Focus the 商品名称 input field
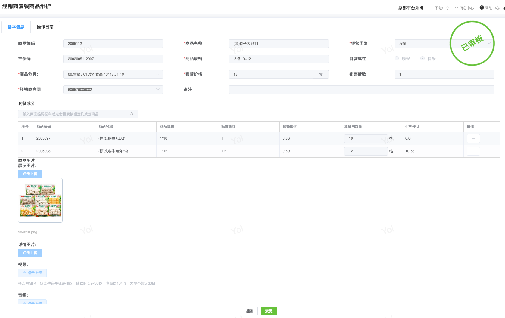The width and height of the screenshot is (505, 318). point(279,44)
